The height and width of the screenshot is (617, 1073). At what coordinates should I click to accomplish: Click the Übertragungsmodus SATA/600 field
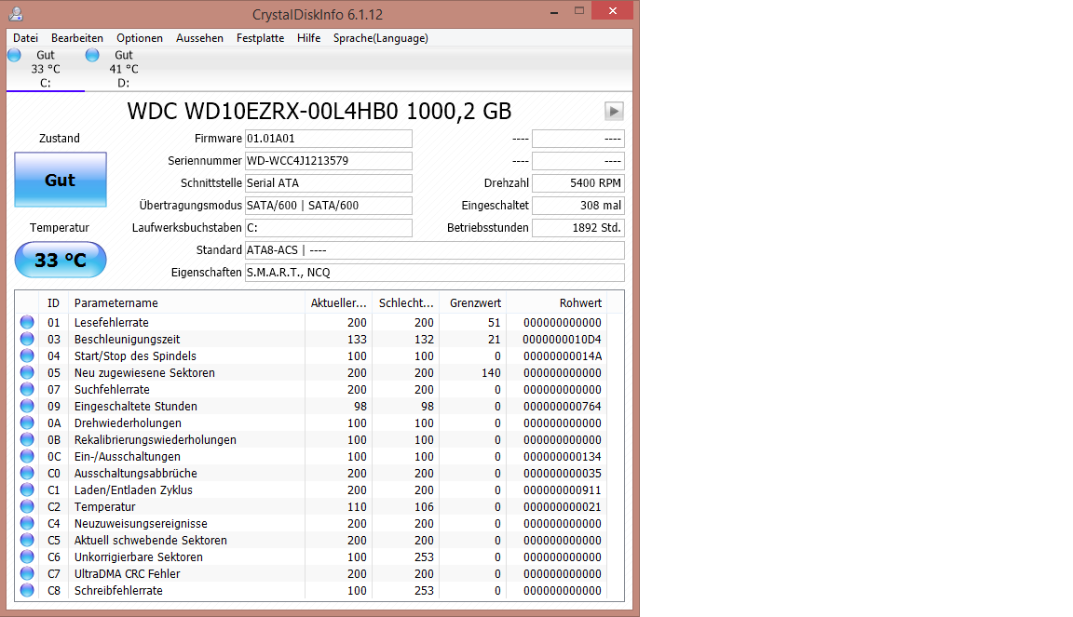[x=329, y=206]
